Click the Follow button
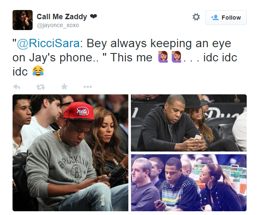This screenshot has width=258, height=215. pos(226,18)
